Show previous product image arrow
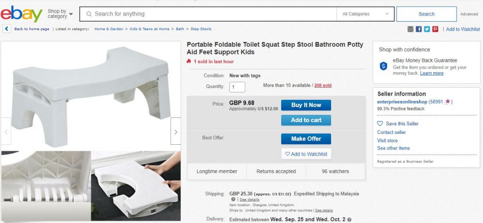The image size is (483, 223). (x=6, y=132)
